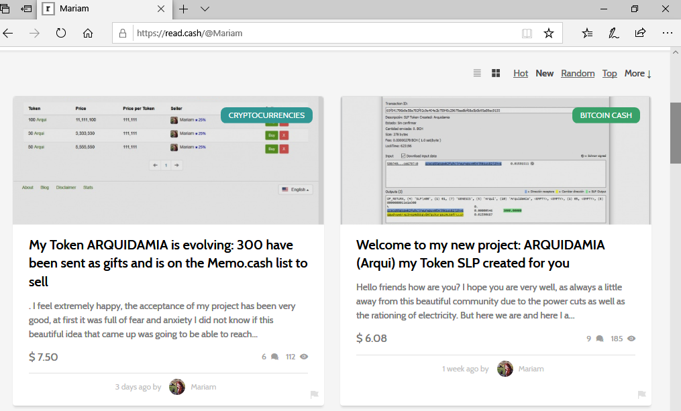
Task: Click the $ 7.50 earnings amount
Action: click(x=44, y=357)
